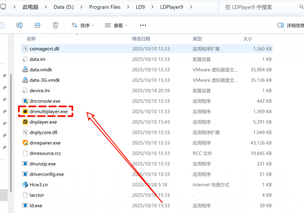Screen dimensions: 304x213
Task: Click the share icon in the toolbar
Action: click(x=38, y=25)
